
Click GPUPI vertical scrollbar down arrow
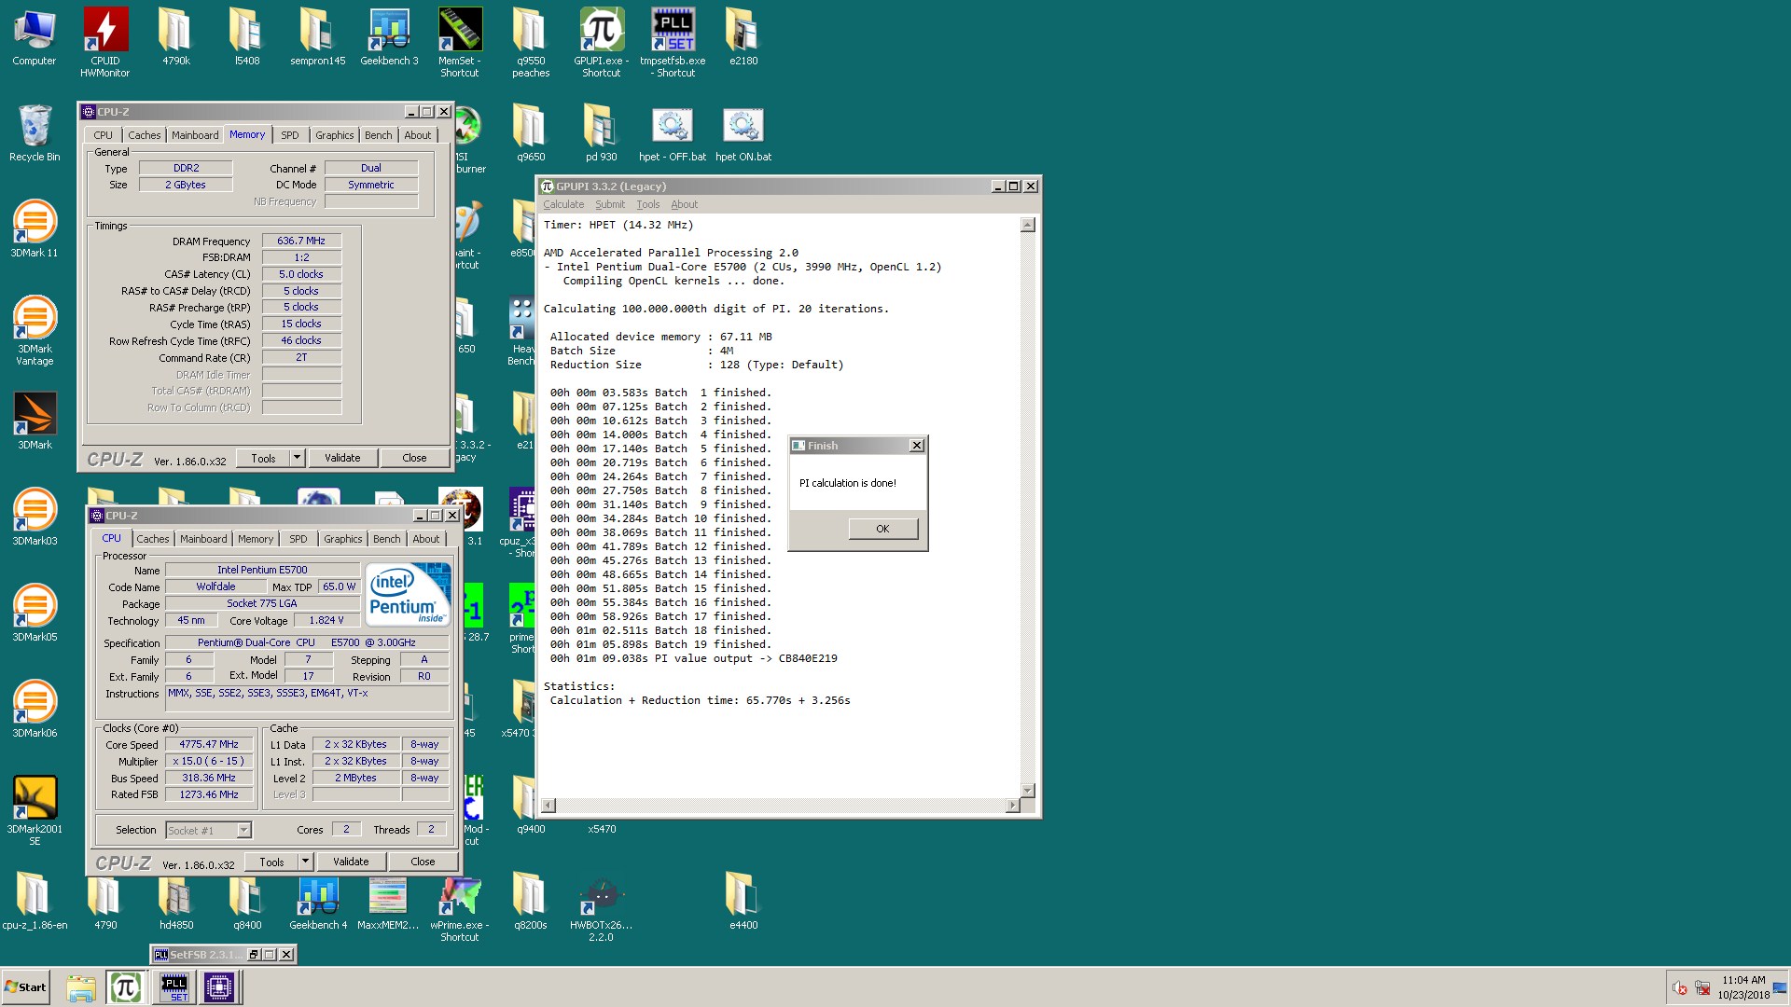click(1027, 791)
